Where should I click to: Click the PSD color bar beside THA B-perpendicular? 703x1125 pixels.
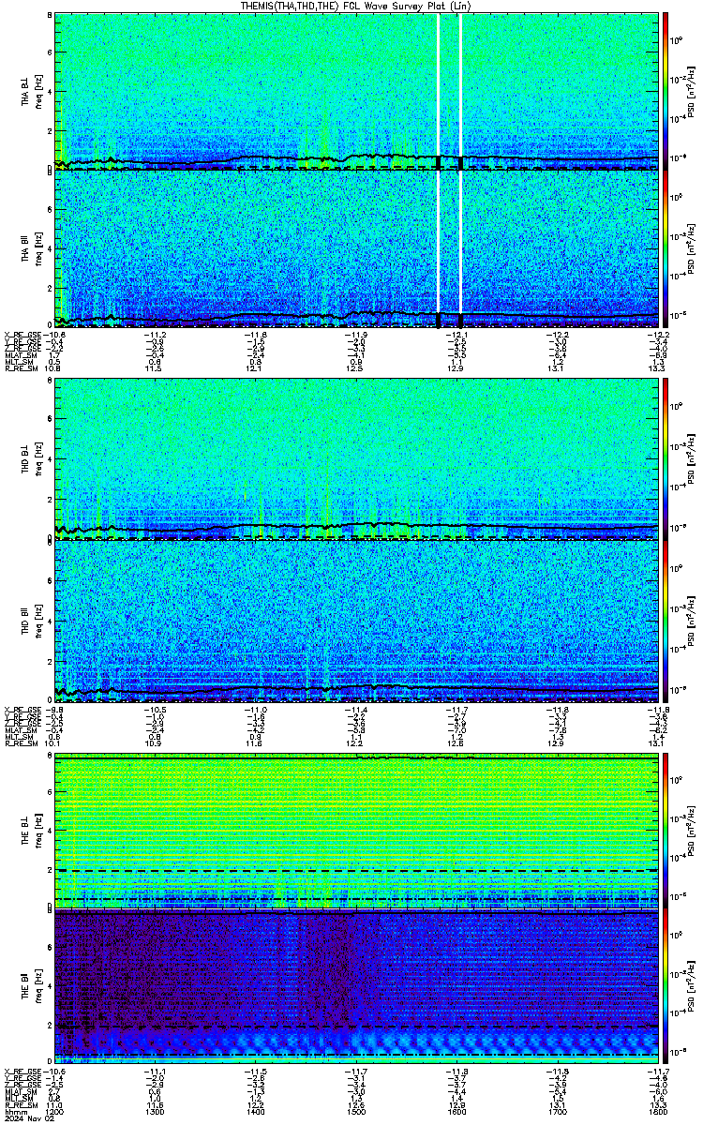pyautogui.click(x=666, y=91)
